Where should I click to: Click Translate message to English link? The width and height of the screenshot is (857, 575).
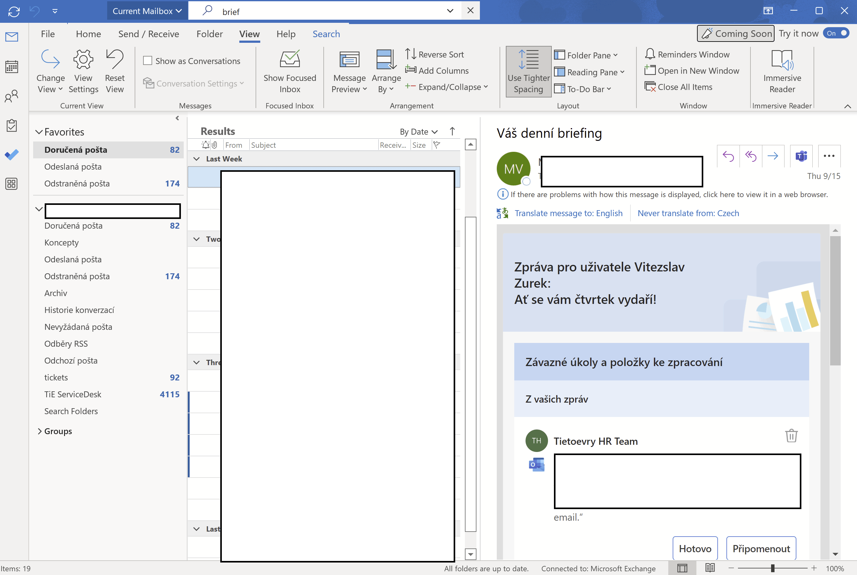click(568, 213)
